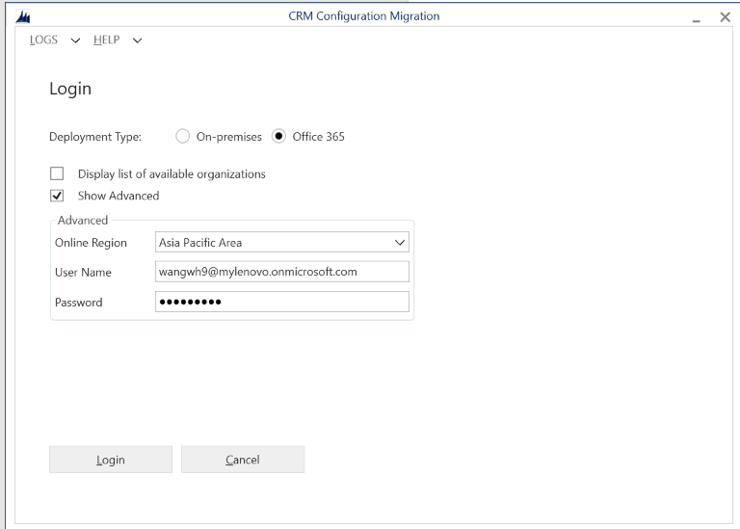Uncheck the Show Advanced checkbox
The height and width of the screenshot is (529, 740).
(x=57, y=196)
